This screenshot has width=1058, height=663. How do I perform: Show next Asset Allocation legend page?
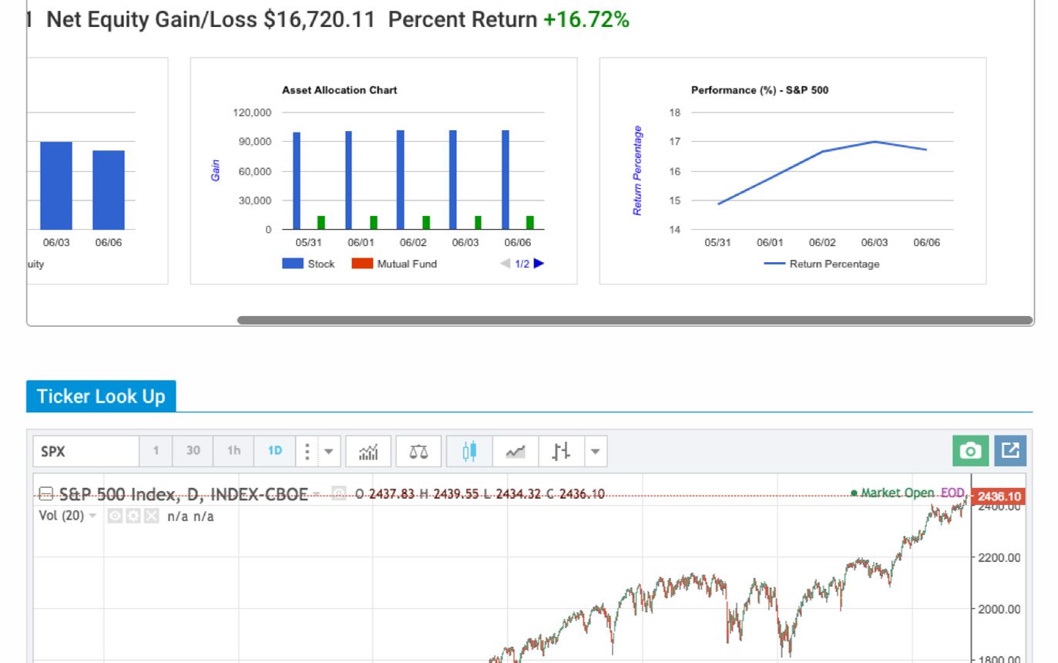tap(539, 264)
